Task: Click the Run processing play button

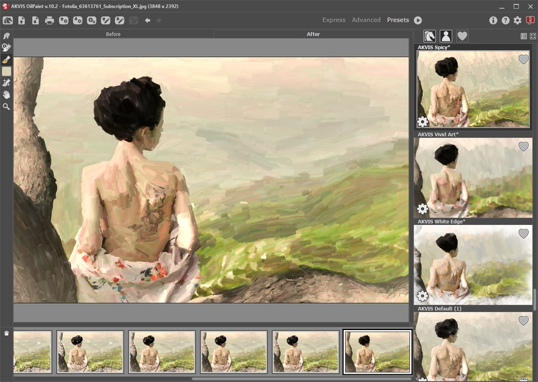Action: pos(418,21)
